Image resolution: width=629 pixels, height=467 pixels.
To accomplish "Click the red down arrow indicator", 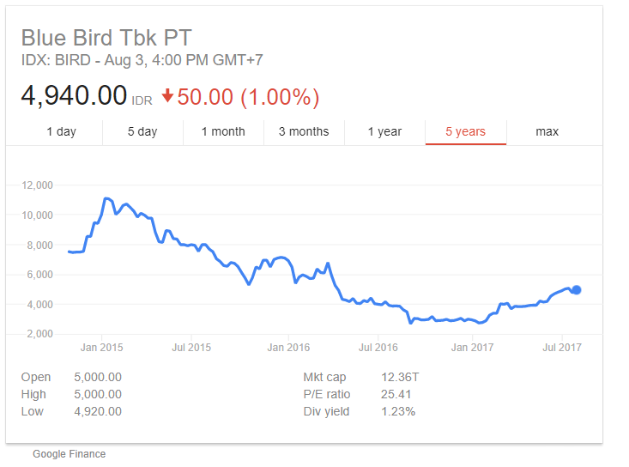I will [167, 97].
